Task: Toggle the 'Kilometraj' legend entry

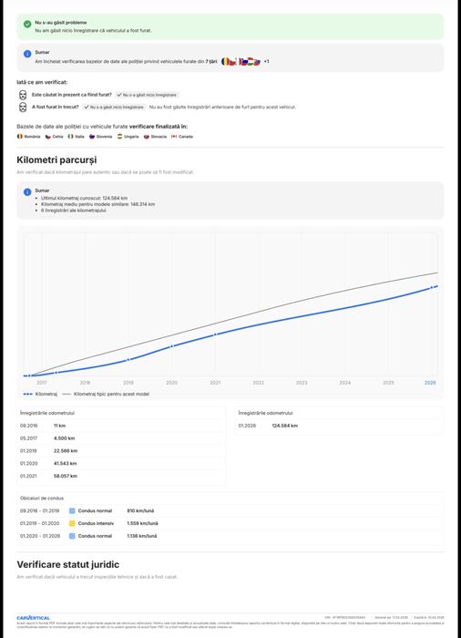Action: pyautogui.click(x=40, y=394)
